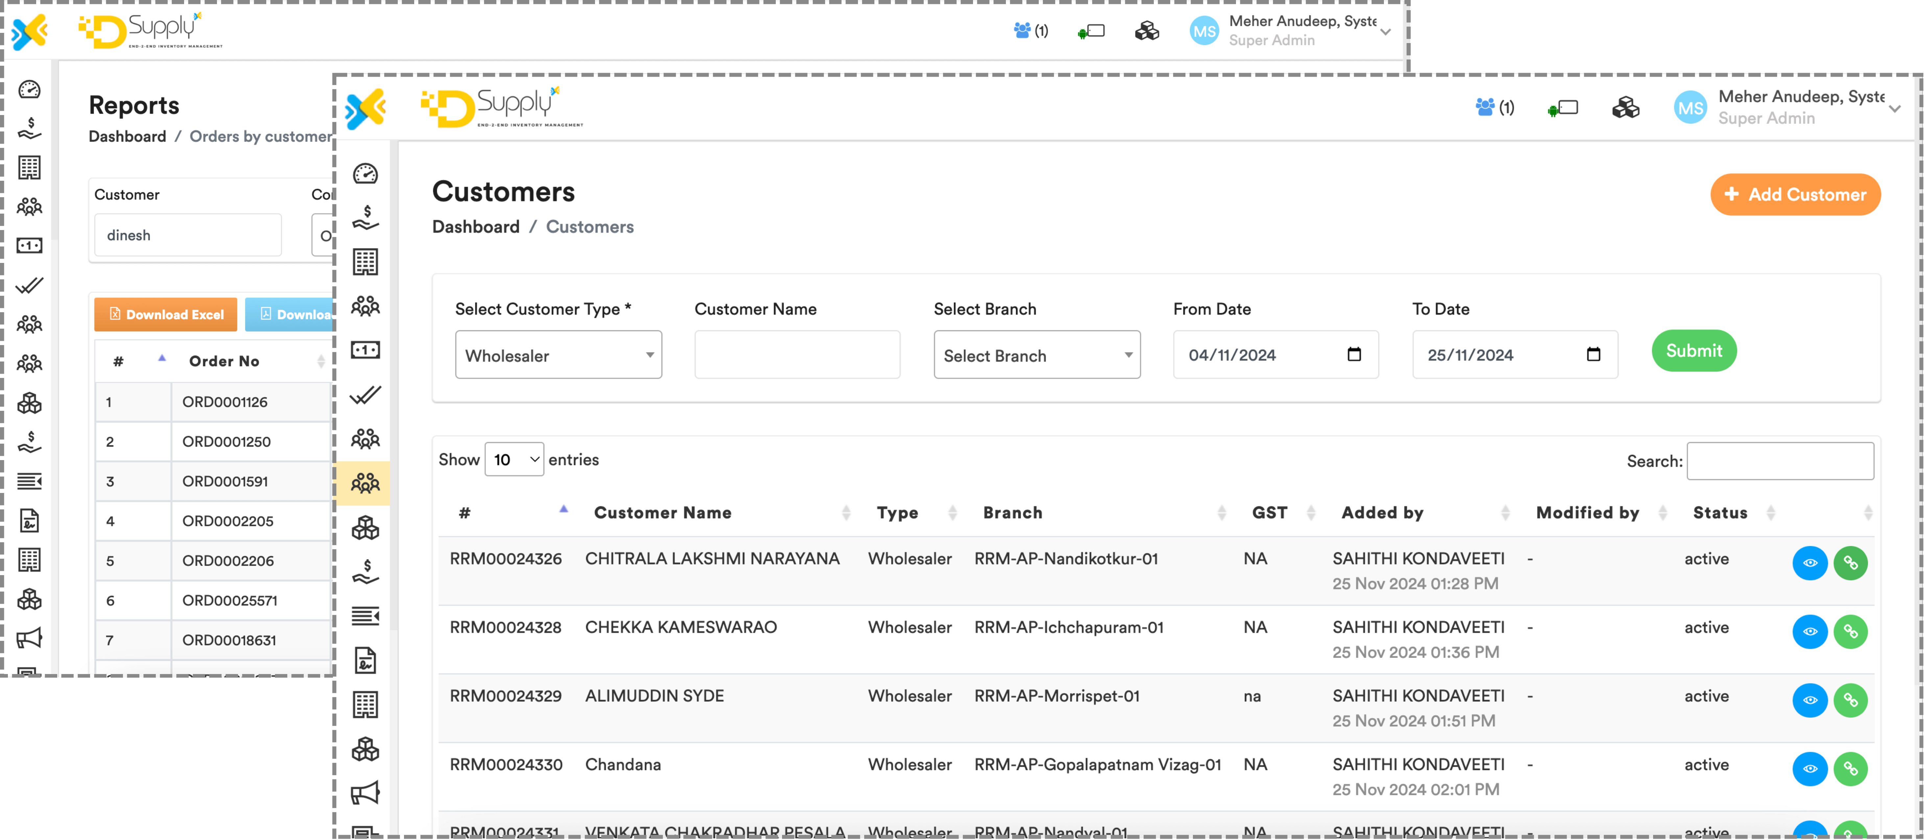
Task: Expand the Select Branch dropdown
Action: (x=1037, y=355)
